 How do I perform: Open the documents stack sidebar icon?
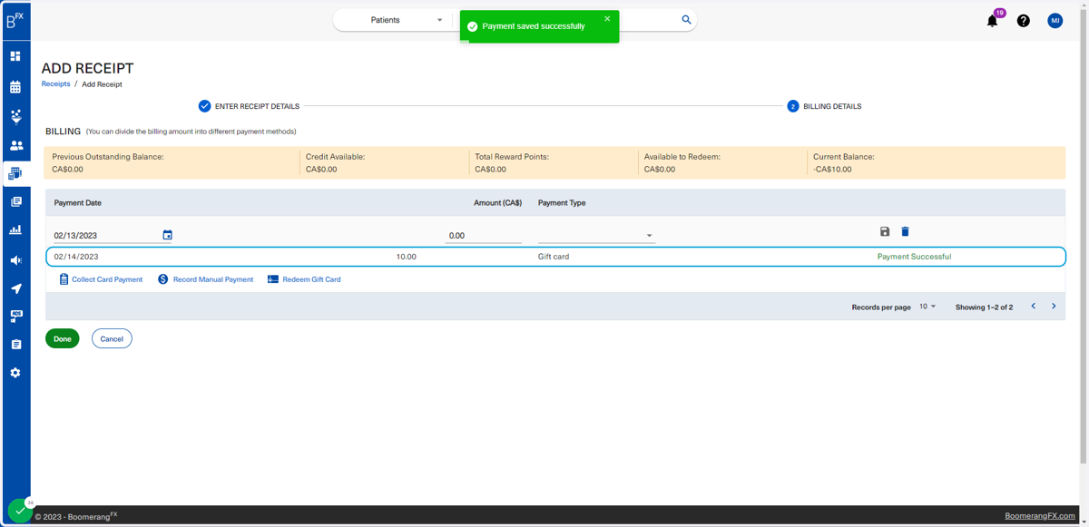click(x=15, y=201)
